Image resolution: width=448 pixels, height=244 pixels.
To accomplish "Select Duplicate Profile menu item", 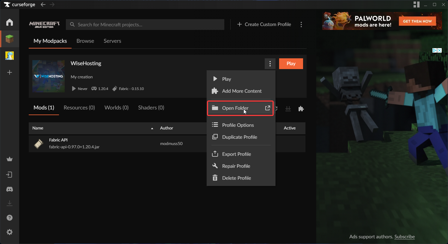I will pos(241,137).
